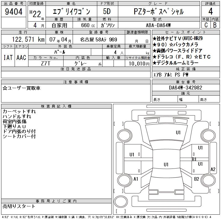The image size is (221, 221).
Task: Click the 長さ dimension field
Action: pyautogui.click(x=165, y=99)
